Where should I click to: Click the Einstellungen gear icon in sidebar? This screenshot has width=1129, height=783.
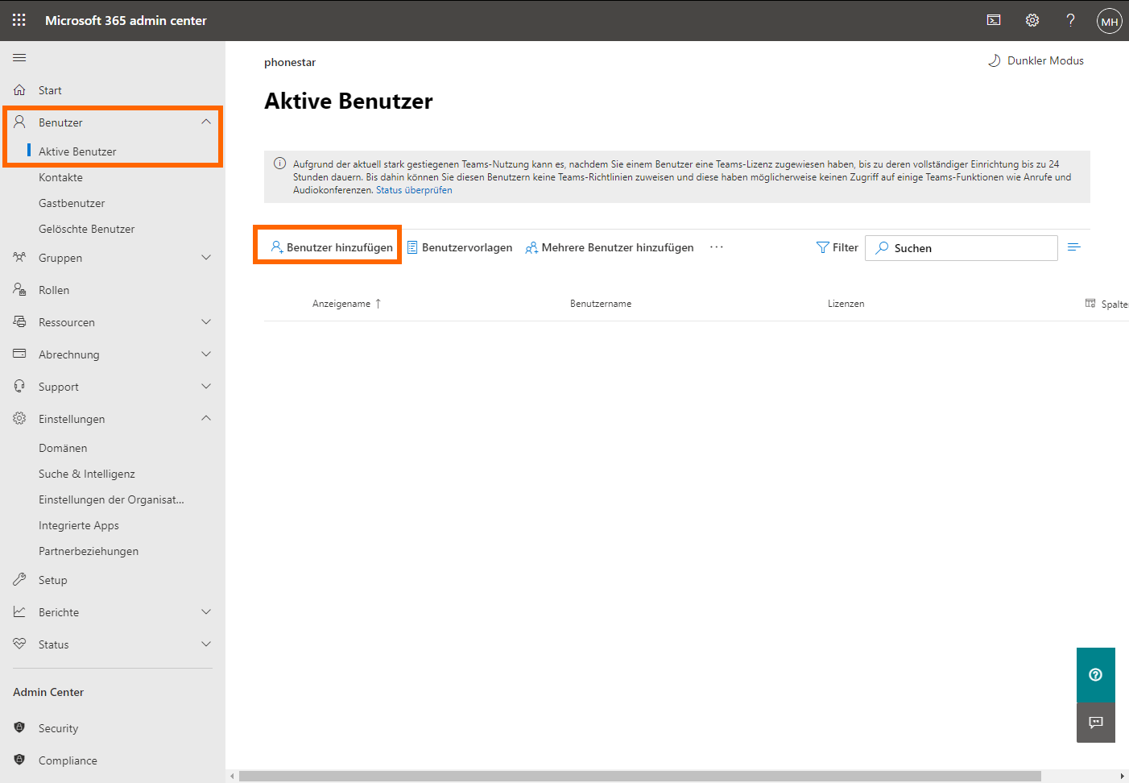19,418
